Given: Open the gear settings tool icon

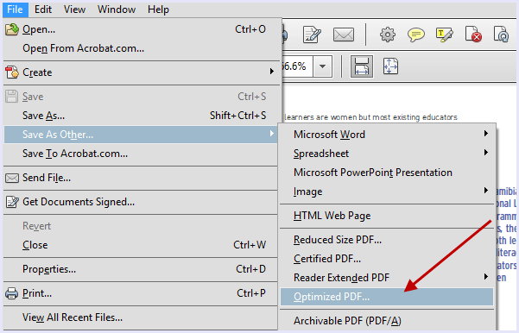Looking at the screenshot, I should point(387,35).
